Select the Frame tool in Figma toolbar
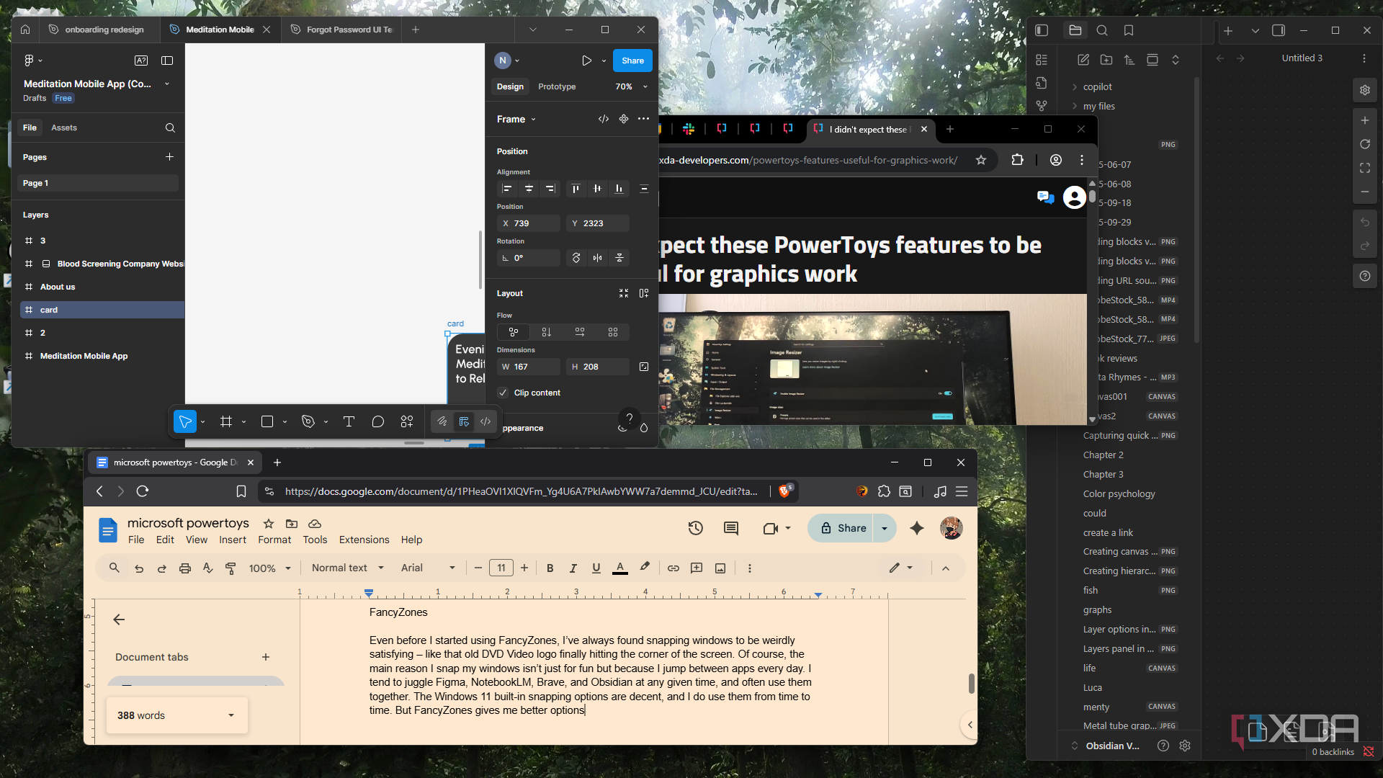 pos(226,422)
